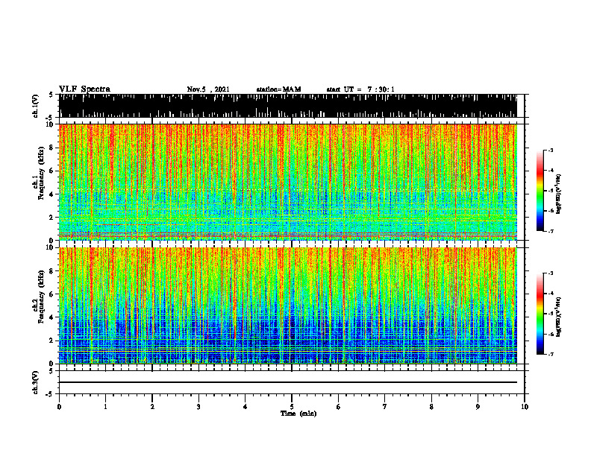Click the "0" tick on the time axis

(x=59, y=407)
